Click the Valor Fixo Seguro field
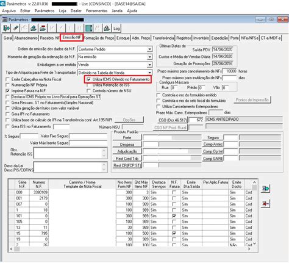The width and height of the screenshot is (289, 263). (88, 136)
